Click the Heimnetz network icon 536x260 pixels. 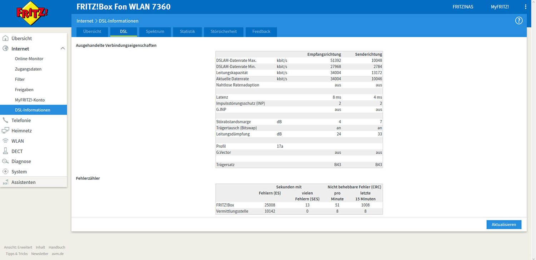click(x=5, y=131)
